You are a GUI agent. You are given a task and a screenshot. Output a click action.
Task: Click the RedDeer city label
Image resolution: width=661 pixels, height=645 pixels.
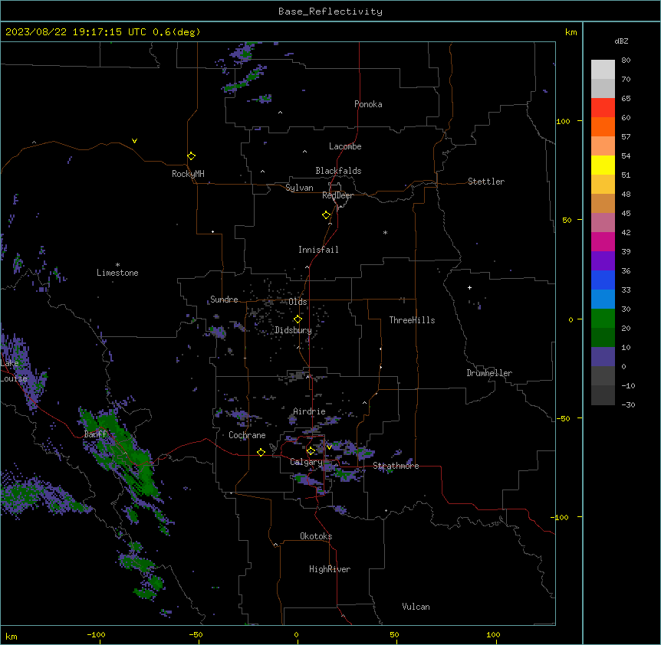[x=337, y=195]
